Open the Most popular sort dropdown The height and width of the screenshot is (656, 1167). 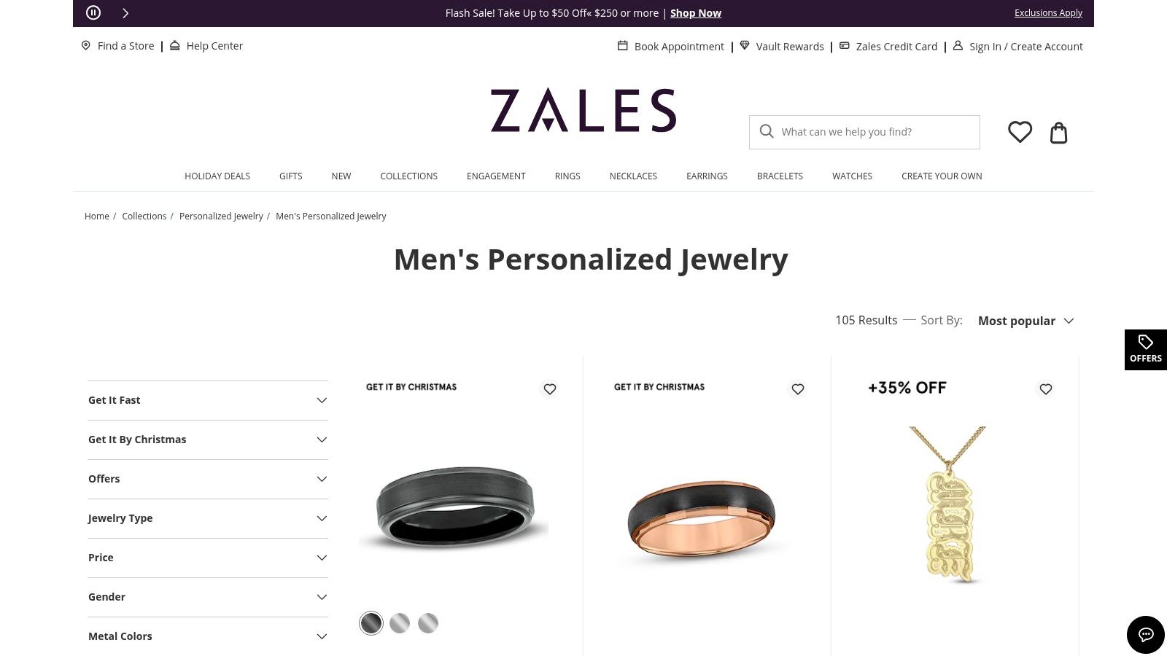coord(1026,321)
